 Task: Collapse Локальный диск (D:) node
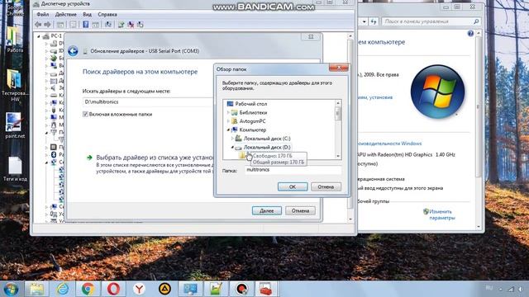[x=232, y=147]
